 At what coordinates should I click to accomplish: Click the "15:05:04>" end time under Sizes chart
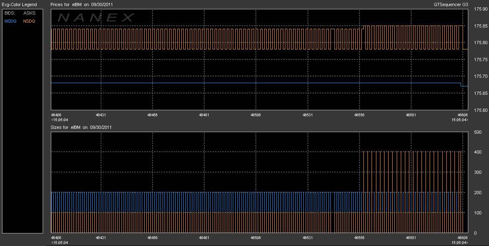[459, 243]
